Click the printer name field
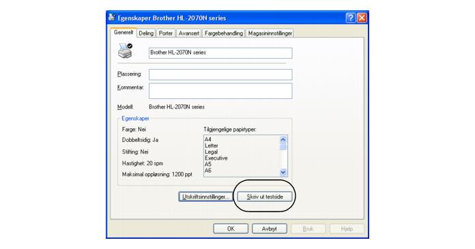Image resolution: width=475 pixels, height=249 pixels. (220, 53)
